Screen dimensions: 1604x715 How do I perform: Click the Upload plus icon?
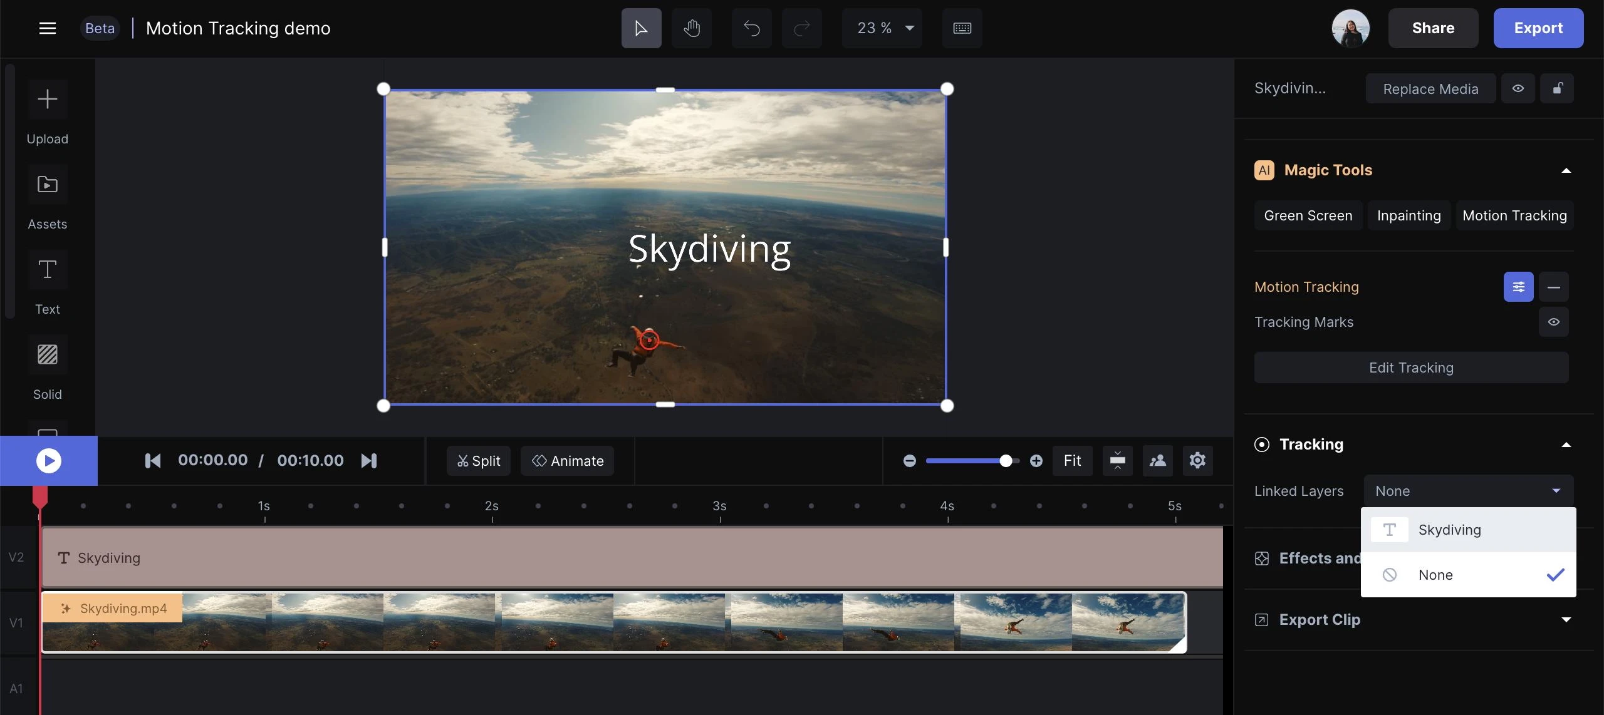48,99
